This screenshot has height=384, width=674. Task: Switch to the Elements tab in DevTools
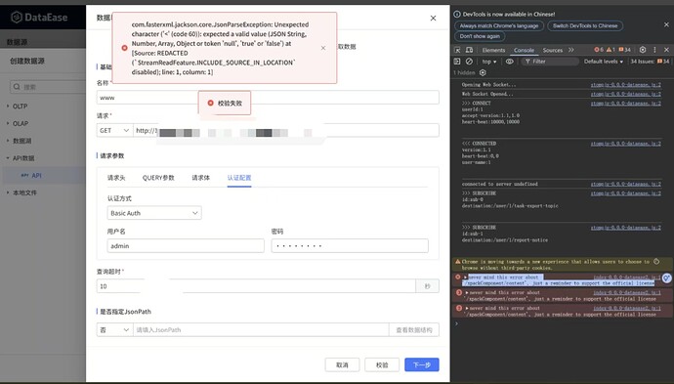point(493,50)
